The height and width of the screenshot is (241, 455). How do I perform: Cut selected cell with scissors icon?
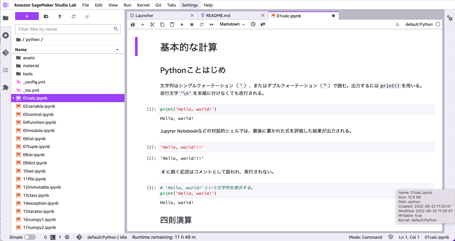(x=152, y=25)
